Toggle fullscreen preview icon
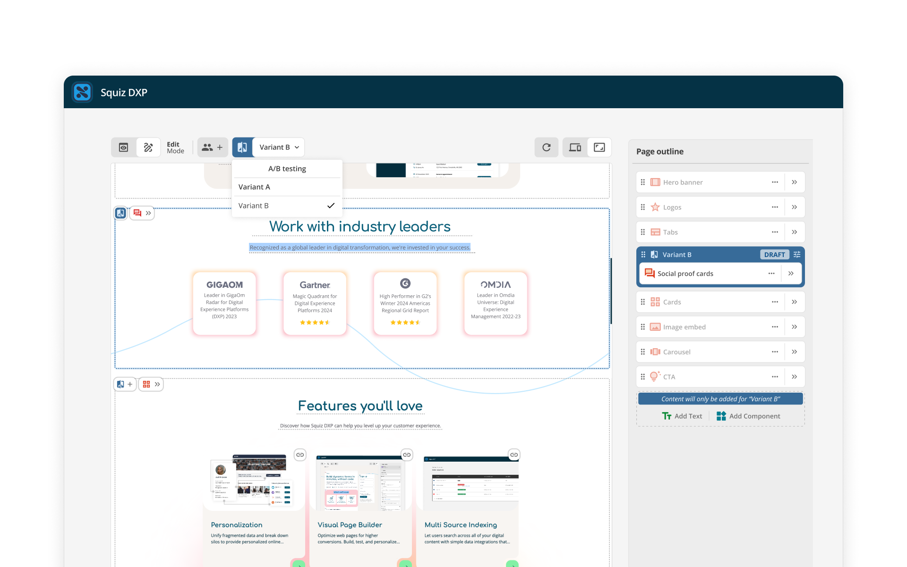Image resolution: width=907 pixels, height=567 pixels. 599,147
